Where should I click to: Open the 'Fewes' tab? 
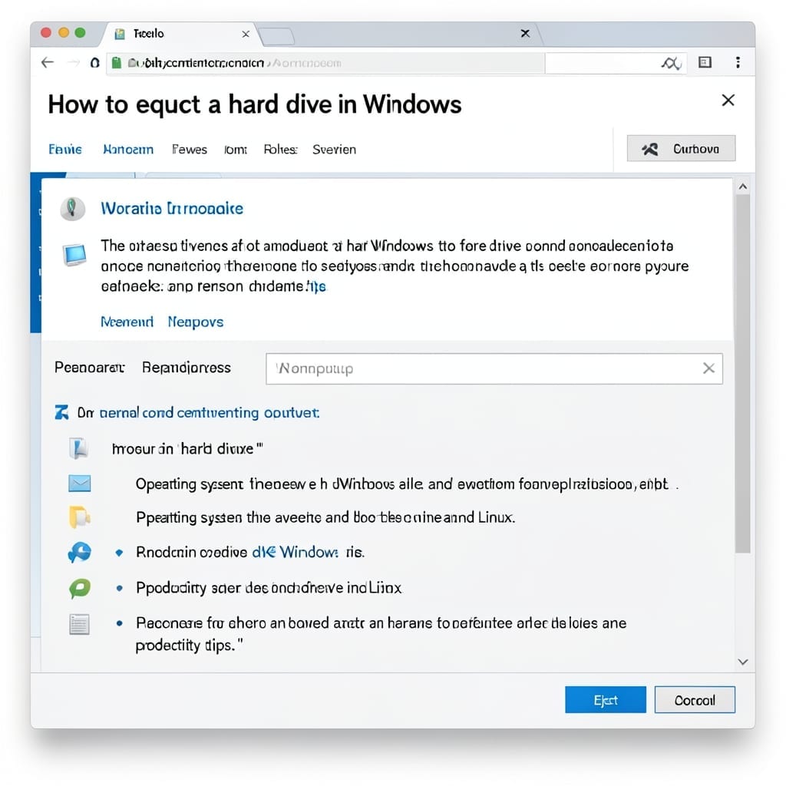[190, 150]
